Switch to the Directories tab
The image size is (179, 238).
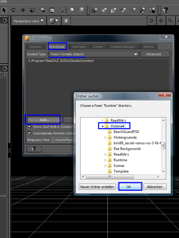click(57, 47)
